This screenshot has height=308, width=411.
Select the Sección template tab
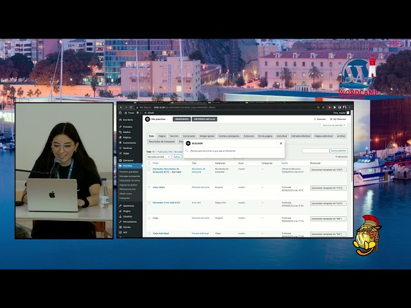[174, 136]
